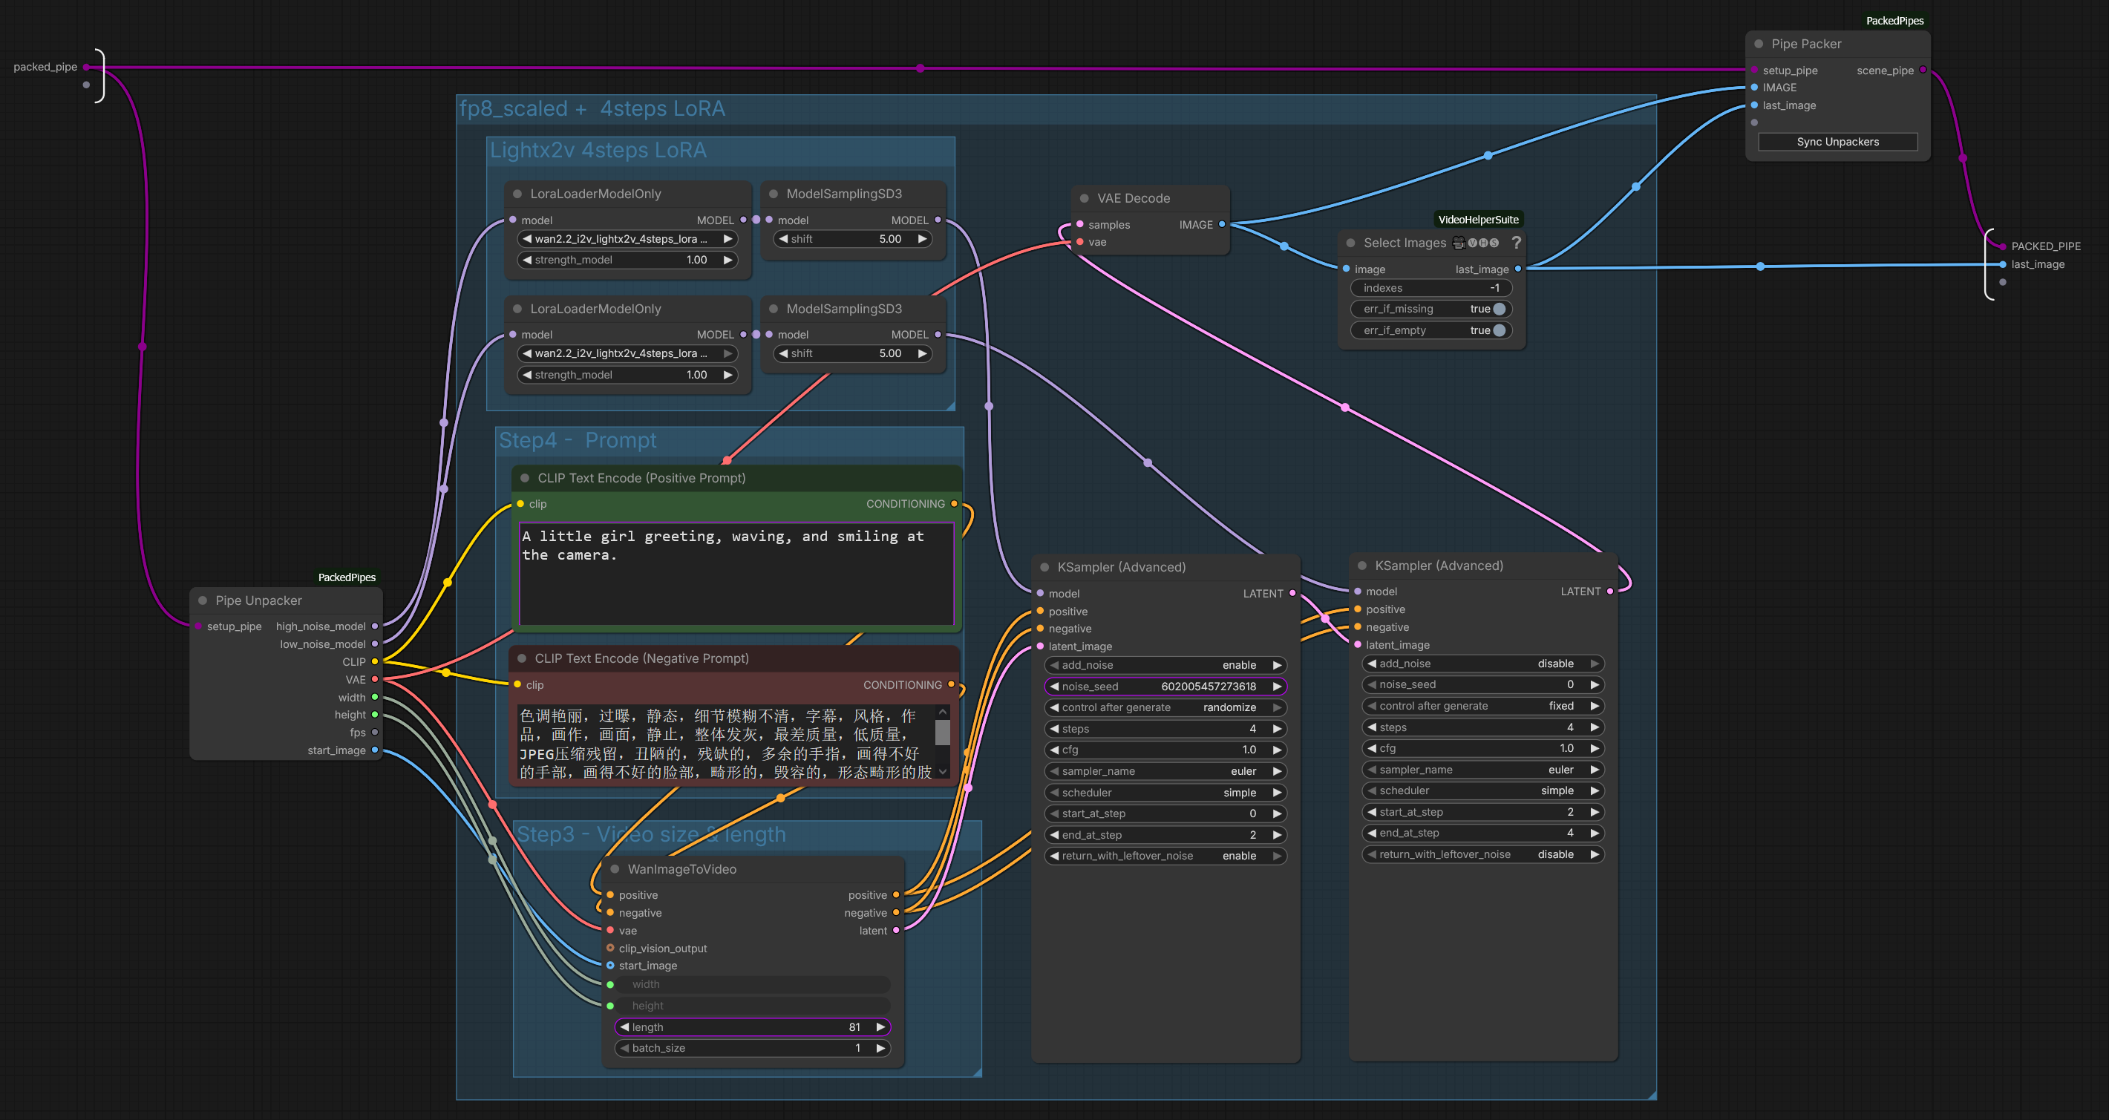Collapse the VAE Decode node via title dot

coord(1084,198)
